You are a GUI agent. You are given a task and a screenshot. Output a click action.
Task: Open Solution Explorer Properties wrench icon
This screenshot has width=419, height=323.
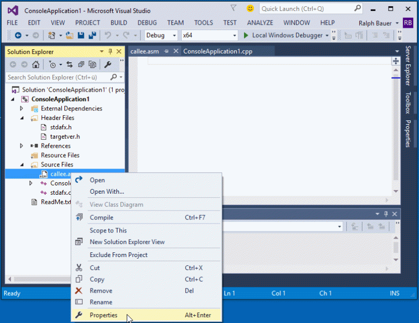click(107, 64)
